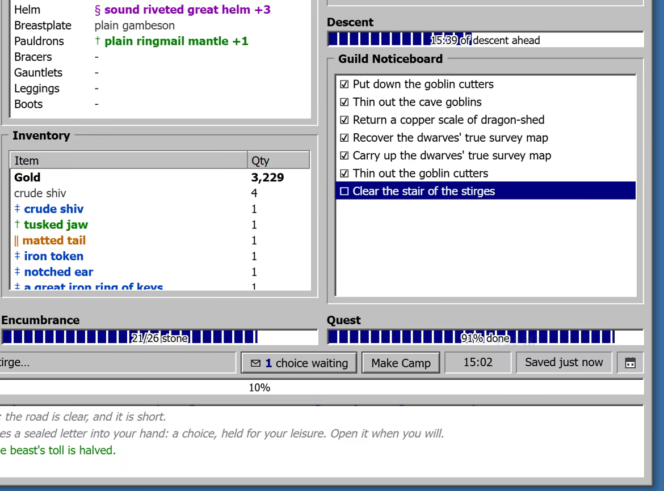Click the Leggings equipment slot

pyautogui.click(x=161, y=88)
